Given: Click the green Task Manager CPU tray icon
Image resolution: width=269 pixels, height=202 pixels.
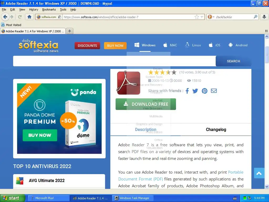Looking at the screenshot, I should [245, 198].
